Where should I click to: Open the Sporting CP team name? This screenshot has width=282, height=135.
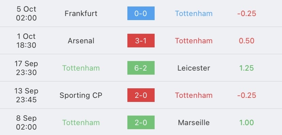coord(81,95)
